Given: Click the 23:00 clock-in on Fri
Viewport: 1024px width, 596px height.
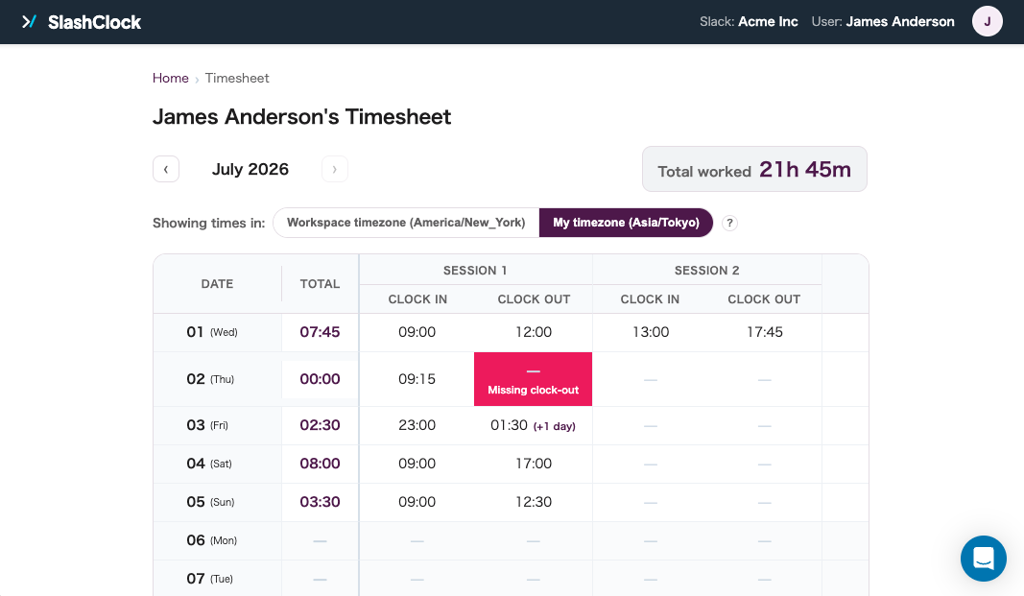Looking at the screenshot, I should pyautogui.click(x=417, y=425).
